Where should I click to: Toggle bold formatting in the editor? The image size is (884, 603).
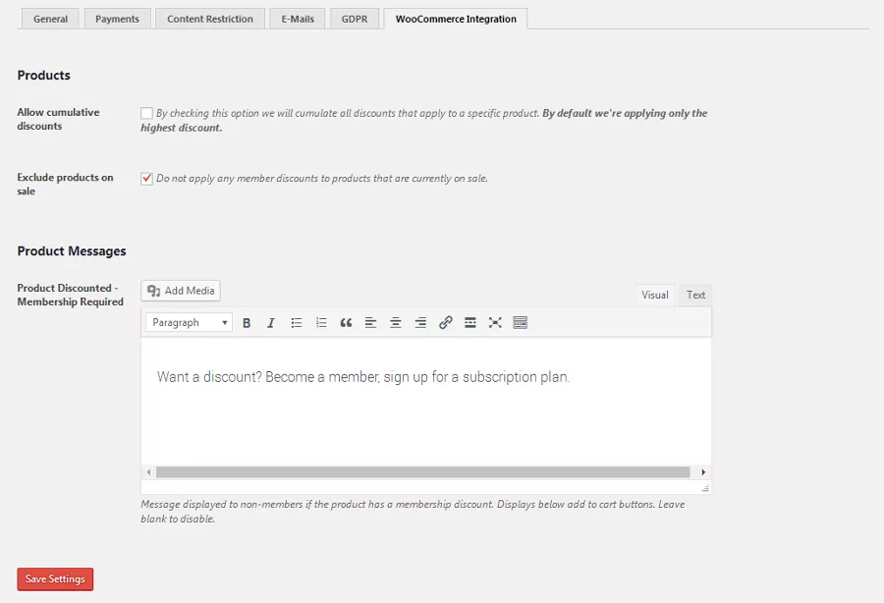point(247,323)
